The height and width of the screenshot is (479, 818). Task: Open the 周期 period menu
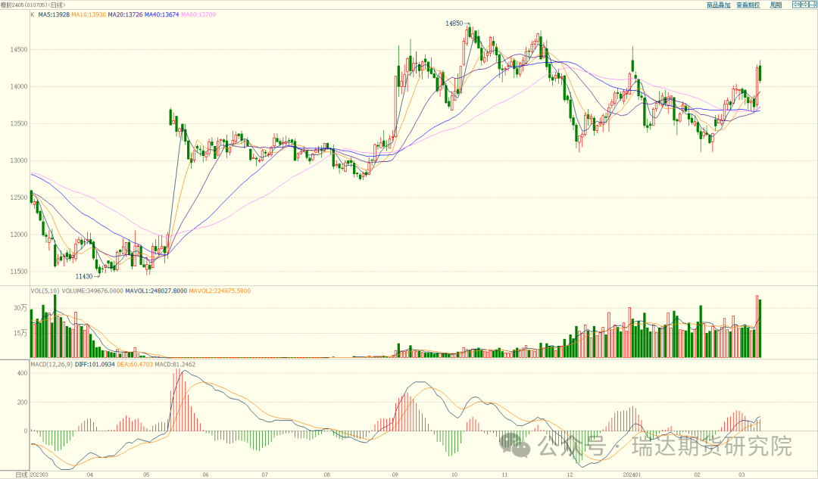pos(776,5)
